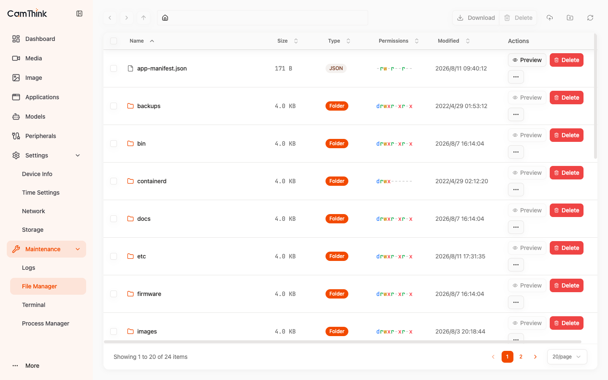Open more actions for containerd folder

click(516, 190)
